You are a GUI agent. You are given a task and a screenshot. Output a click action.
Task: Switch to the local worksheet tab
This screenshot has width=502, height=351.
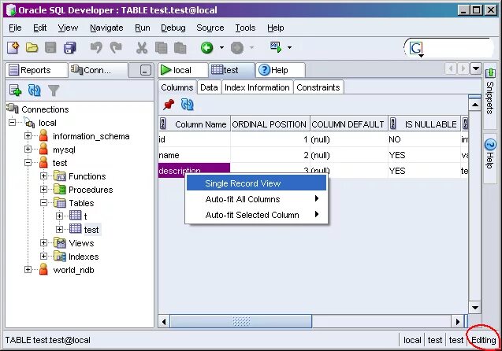point(183,70)
